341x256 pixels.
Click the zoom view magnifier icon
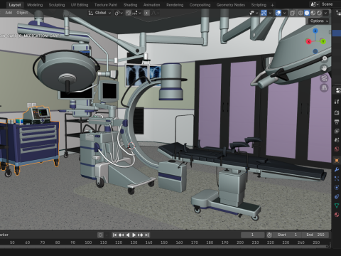pos(324,58)
